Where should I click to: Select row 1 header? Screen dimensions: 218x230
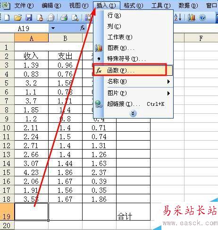click(7, 47)
